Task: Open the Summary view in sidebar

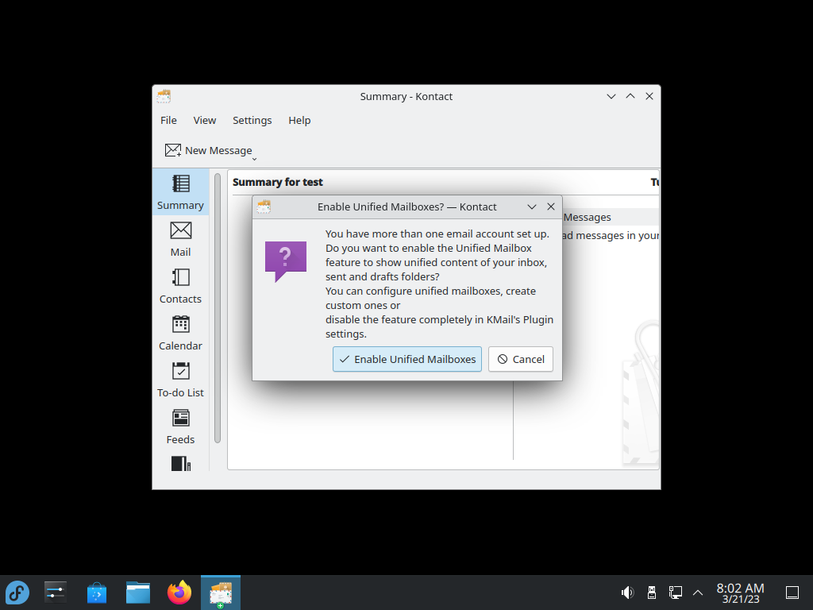Action: click(180, 192)
